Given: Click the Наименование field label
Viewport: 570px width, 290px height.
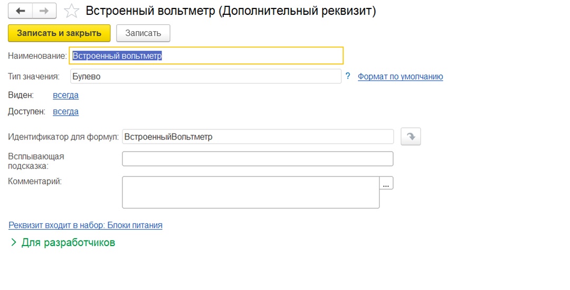Looking at the screenshot, I should 37,56.
